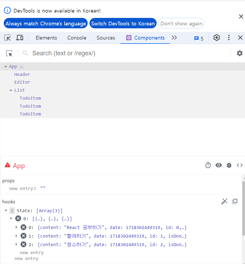Screen dimensions: 245x264
Task: Click Always match Chrome's language button
Action: (46, 23)
